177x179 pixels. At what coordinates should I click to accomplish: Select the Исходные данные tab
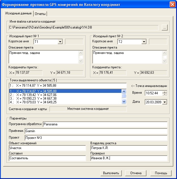tap(18, 14)
